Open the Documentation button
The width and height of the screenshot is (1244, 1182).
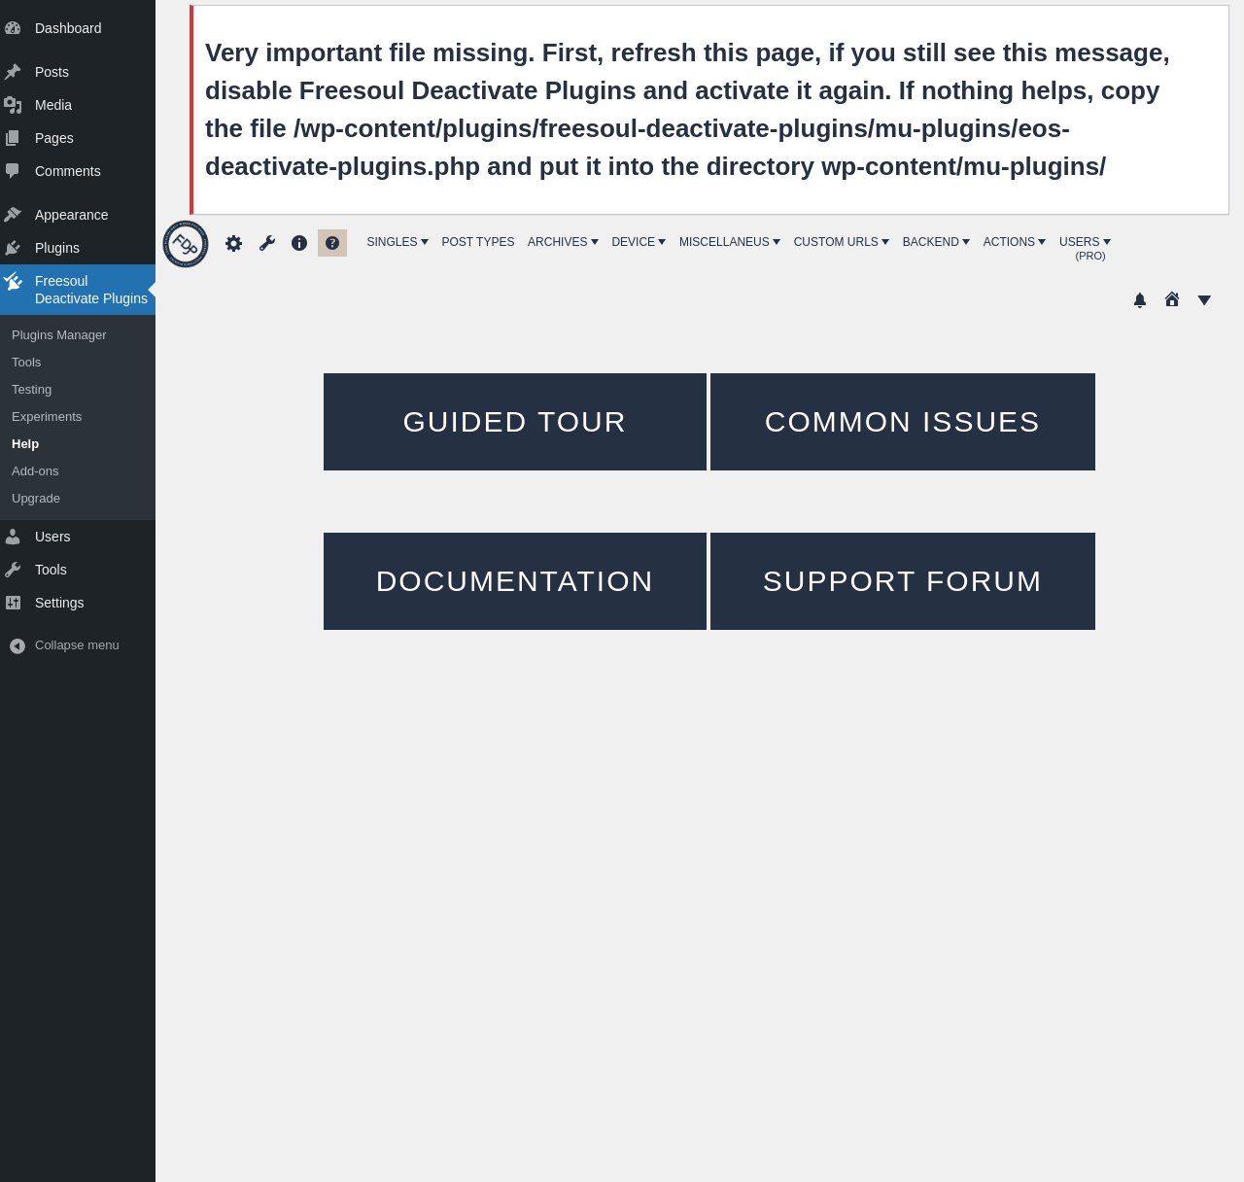coord(515,581)
